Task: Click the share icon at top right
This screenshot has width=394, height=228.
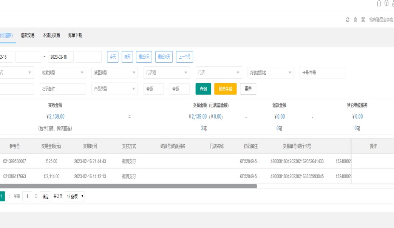Action: coord(379,3)
